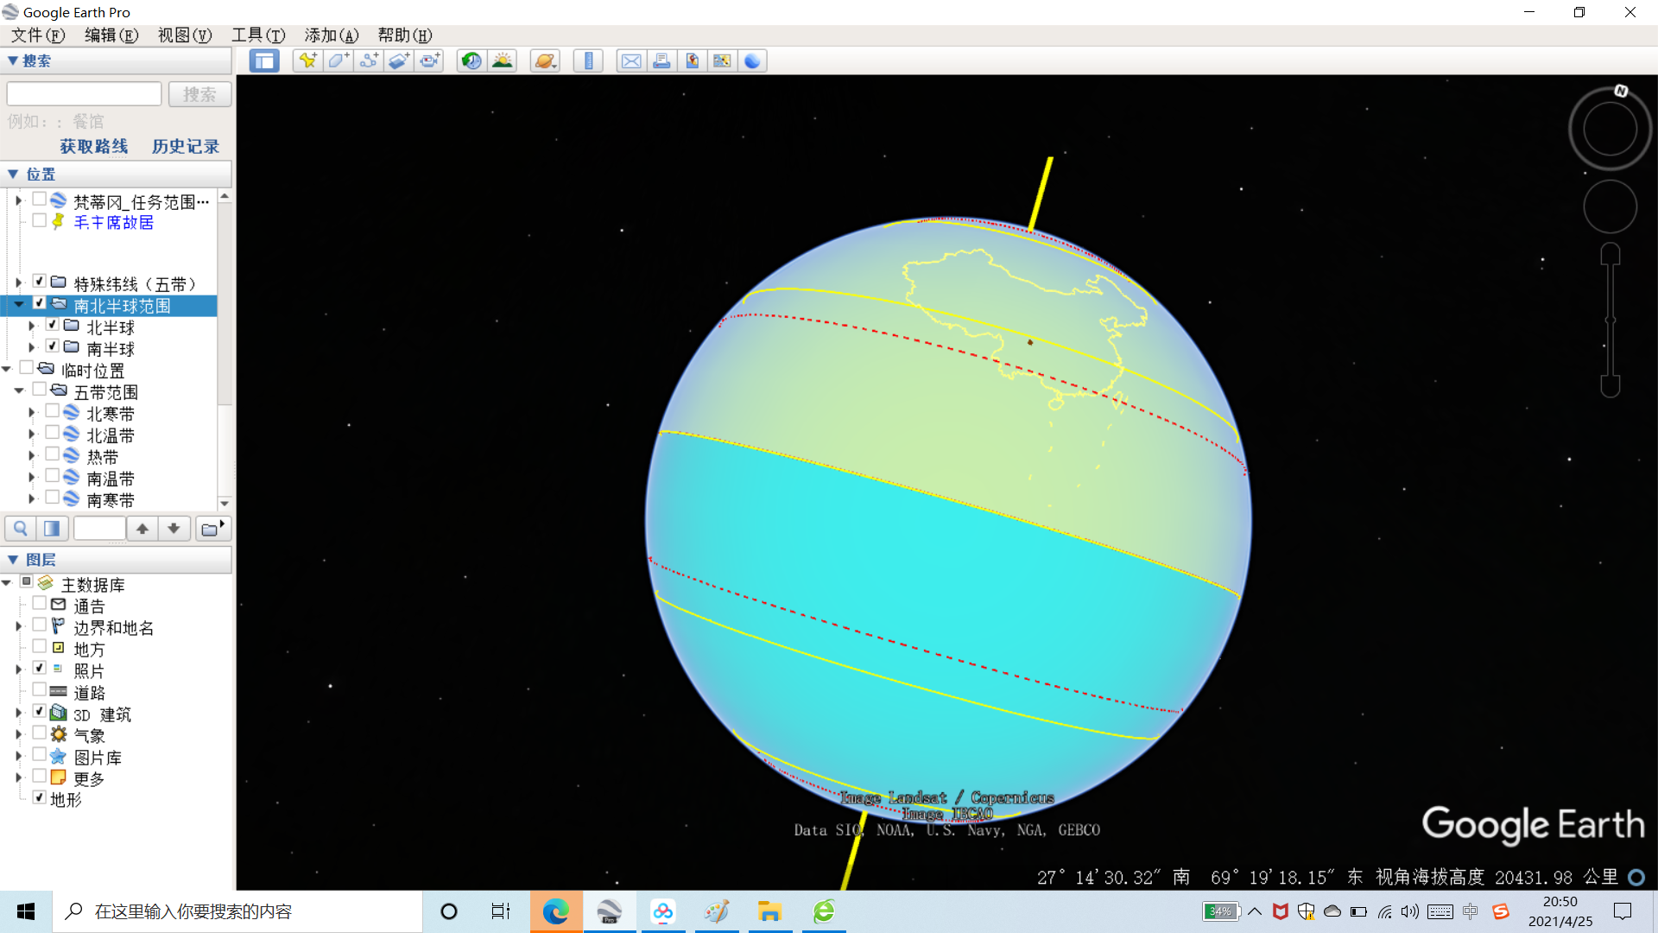1658x933 pixels.
Task: Open the 工具(T) menu
Action: click(258, 35)
